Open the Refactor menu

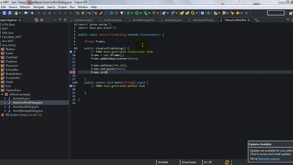25,7
